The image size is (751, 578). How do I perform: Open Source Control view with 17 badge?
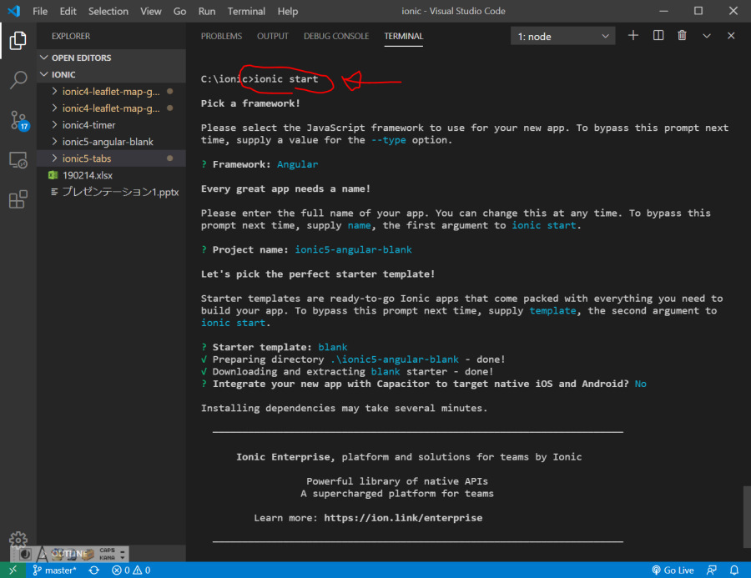[18, 120]
